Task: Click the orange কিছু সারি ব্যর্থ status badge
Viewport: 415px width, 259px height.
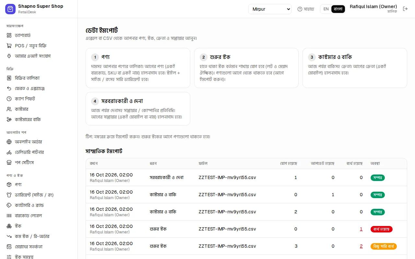Action: (384, 246)
